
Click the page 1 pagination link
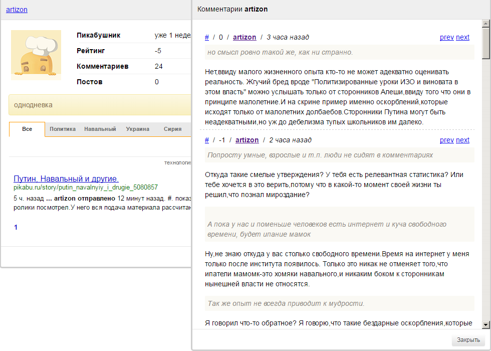[16, 227]
